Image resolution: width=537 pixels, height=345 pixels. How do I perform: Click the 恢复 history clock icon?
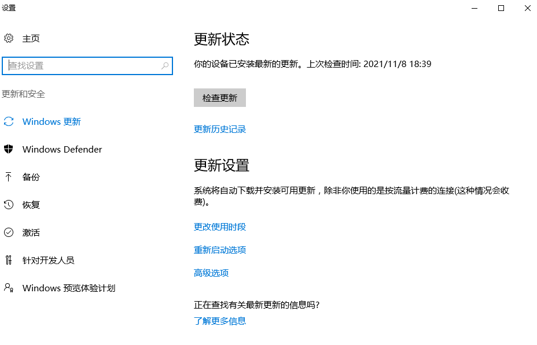(9, 205)
